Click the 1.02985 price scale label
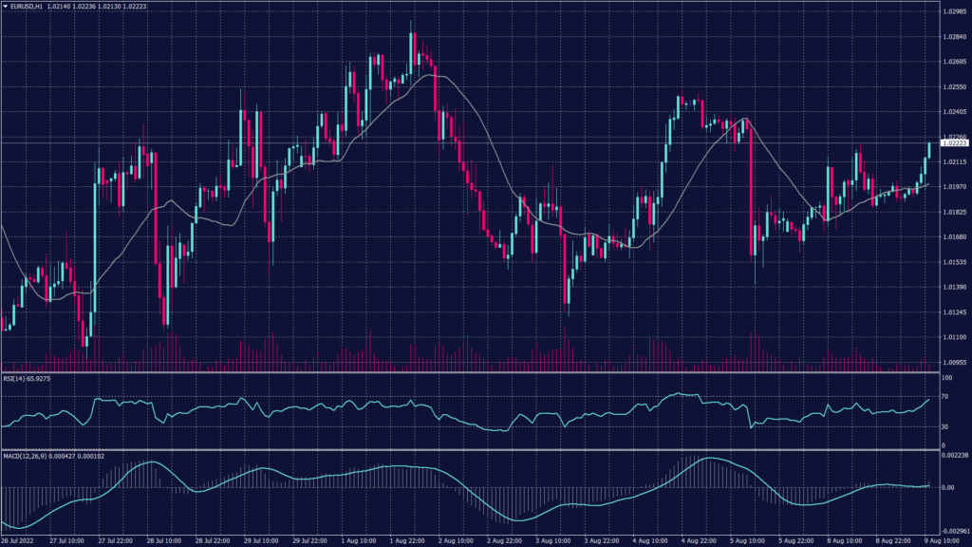 tap(953, 11)
